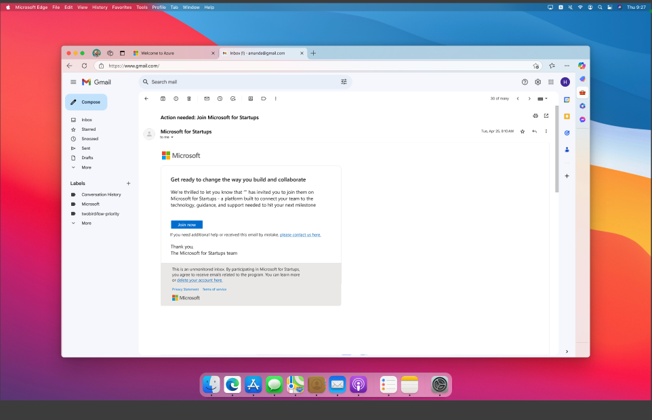Open Edge Settings and more menu
The image size is (652, 420).
pos(567,66)
